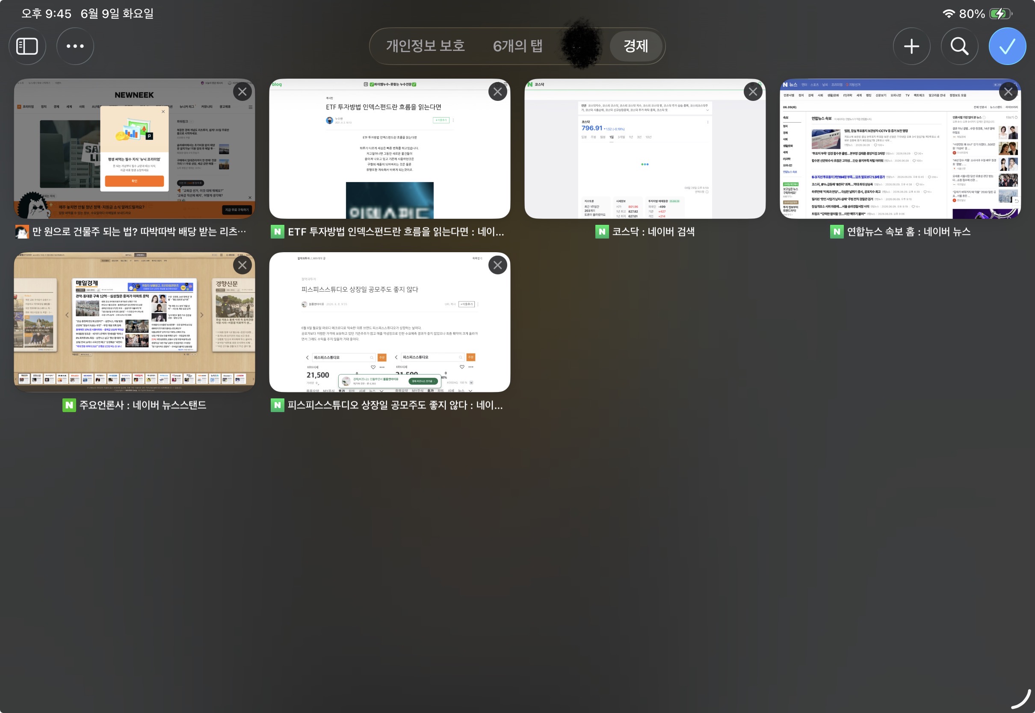Open the 연합뉴스 속보 news thumbnail

pyautogui.click(x=900, y=149)
